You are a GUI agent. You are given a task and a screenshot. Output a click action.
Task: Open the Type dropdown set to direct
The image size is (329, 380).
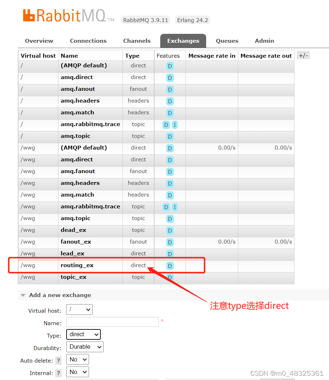tap(83, 334)
